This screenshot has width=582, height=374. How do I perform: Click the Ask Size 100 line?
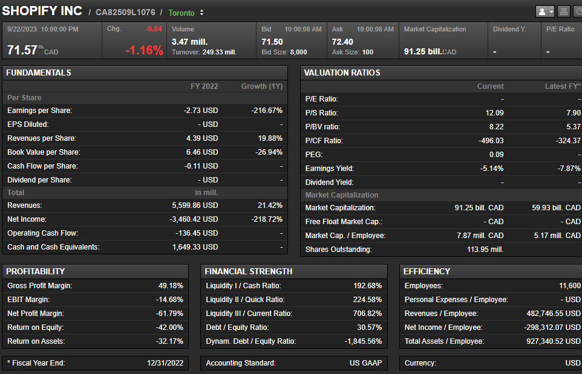(x=352, y=53)
